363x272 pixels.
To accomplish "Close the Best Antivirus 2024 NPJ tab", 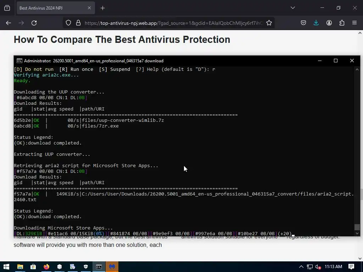I will [x=89, y=8].
